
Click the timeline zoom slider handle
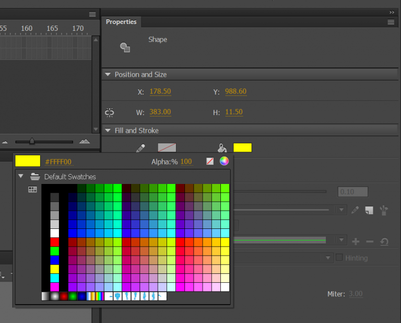32,141
